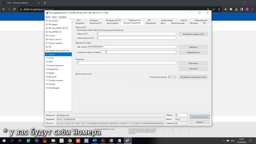256x144 pixels.
Task: Select 02 ФН сервис in the left list
Action: 58,24
